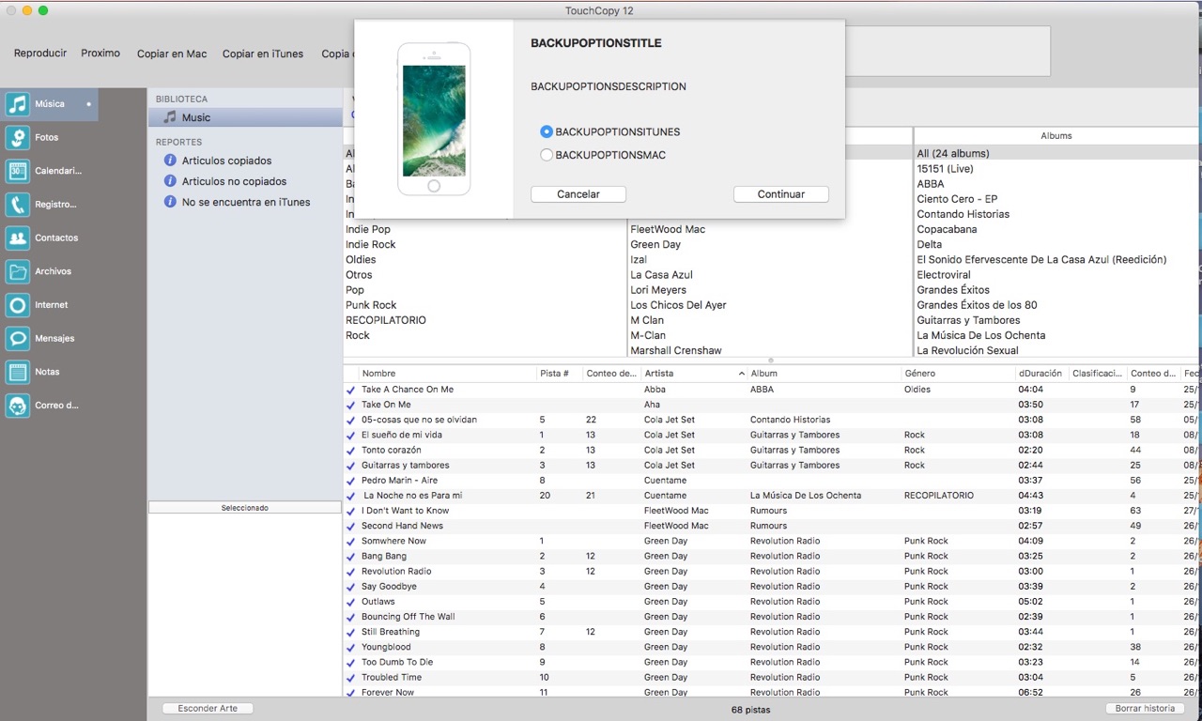This screenshot has height=721, width=1202.
Task: Click the Seleccionado bar
Action: [x=245, y=508]
